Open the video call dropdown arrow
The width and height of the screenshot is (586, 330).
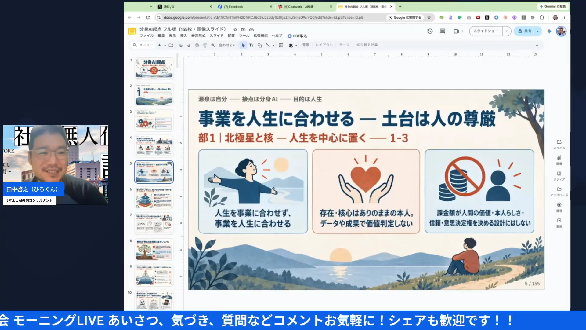click(x=462, y=31)
